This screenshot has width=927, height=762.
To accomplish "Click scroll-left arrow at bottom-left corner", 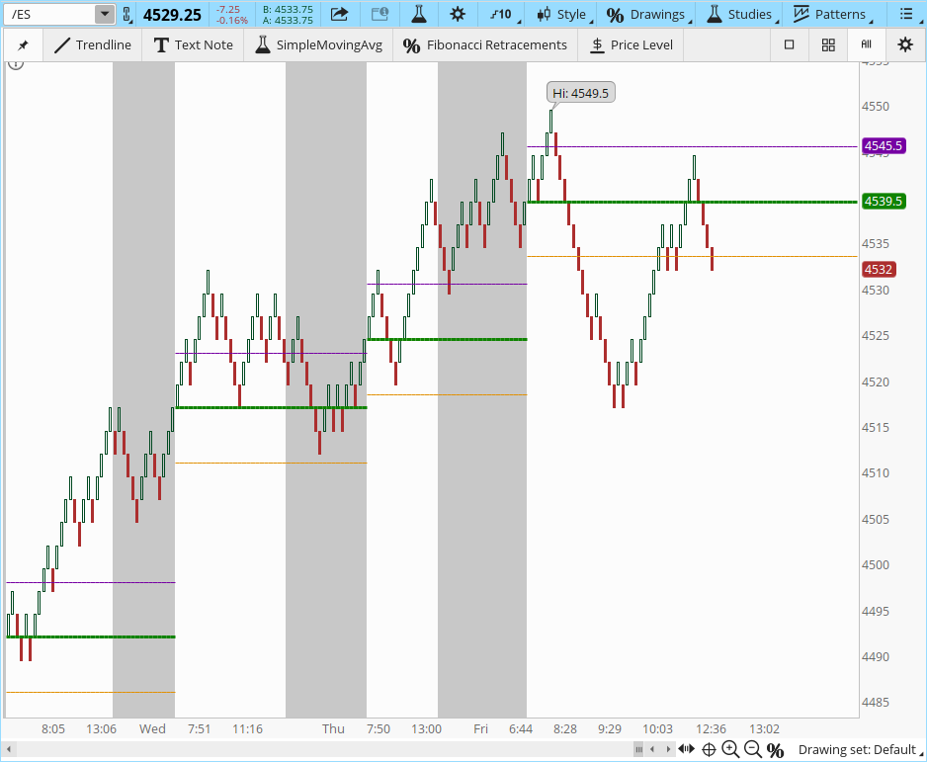I will pos(9,749).
